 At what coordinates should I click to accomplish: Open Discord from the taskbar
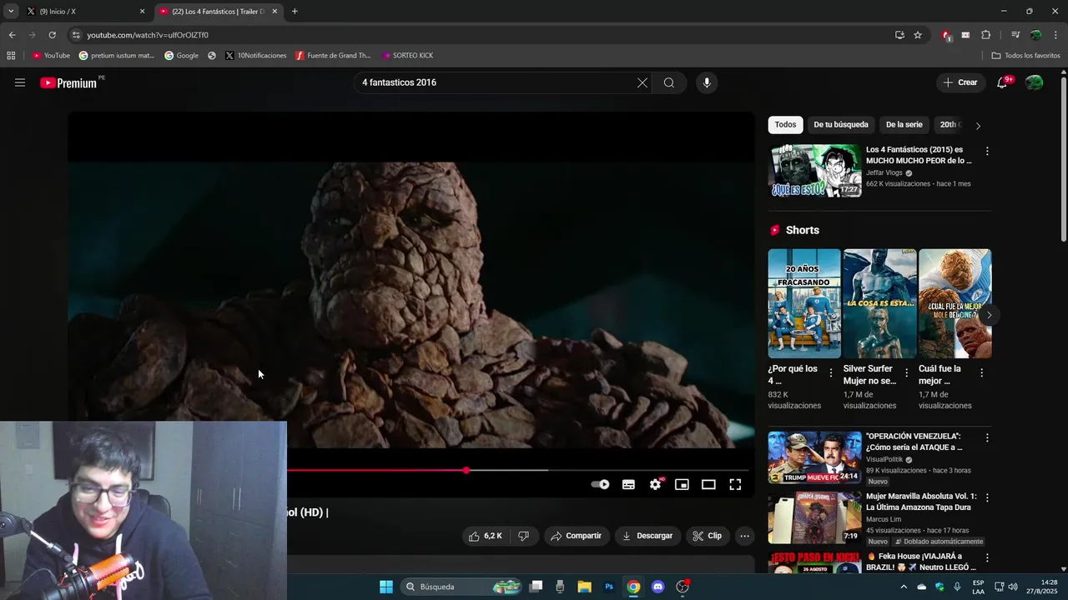coord(657,587)
